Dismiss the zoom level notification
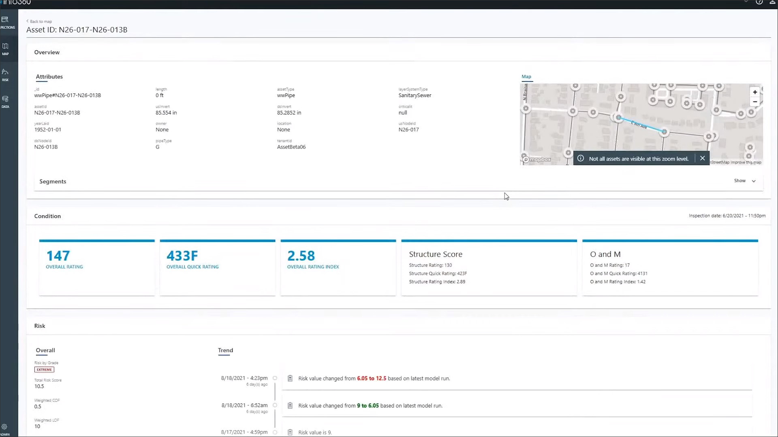Viewport: 778px width, 437px height. tap(702, 158)
